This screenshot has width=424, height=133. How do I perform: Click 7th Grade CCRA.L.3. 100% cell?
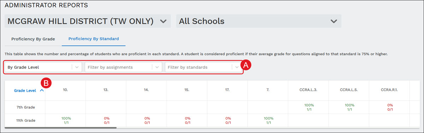[308, 107]
